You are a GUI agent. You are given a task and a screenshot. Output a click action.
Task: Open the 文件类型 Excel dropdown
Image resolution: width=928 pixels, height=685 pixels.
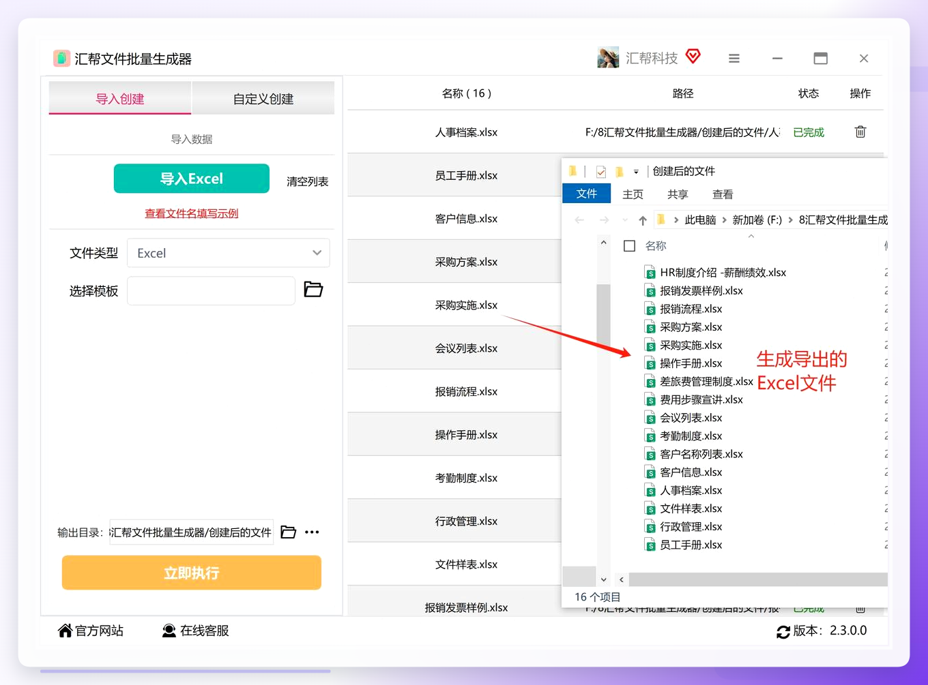click(x=229, y=253)
